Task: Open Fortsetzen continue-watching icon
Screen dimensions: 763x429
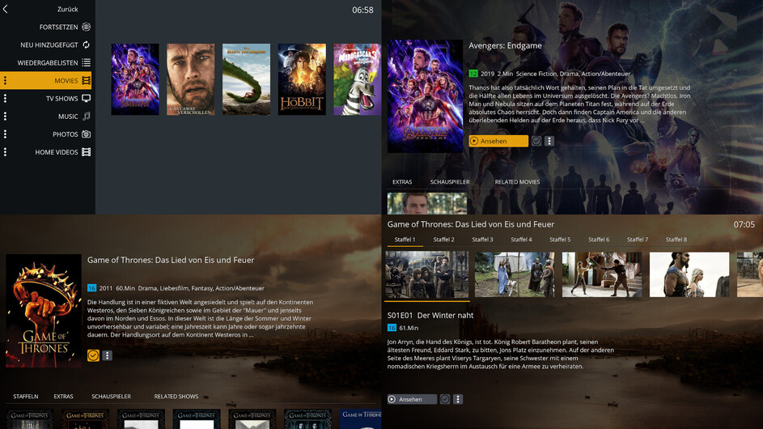Action: coord(86,27)
